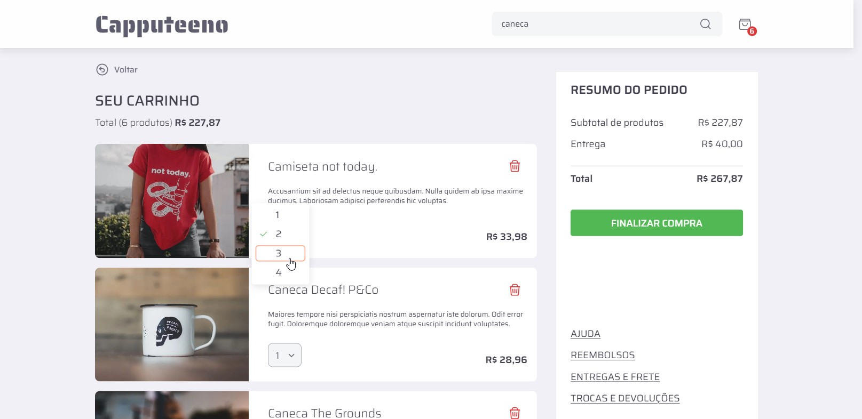Choose the checked quantity 2 option
The image size is (862, 419).
pyautogui.click(x=280, y=234)
